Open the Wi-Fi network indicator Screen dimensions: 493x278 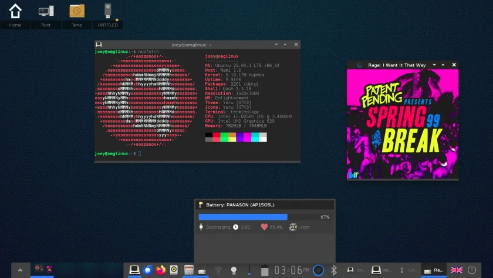tap(218, 270)
